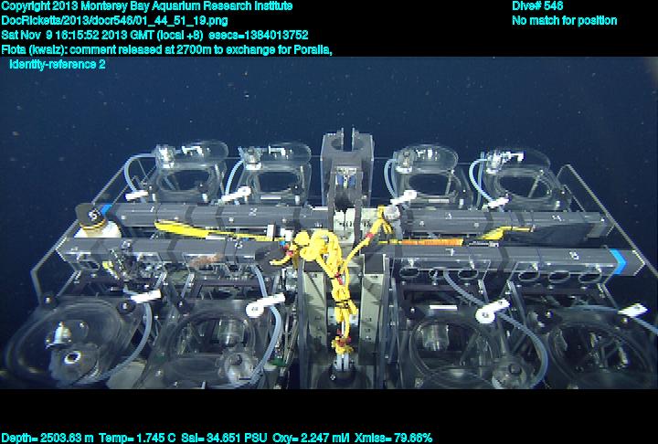Click the 'No match for position' message
Screen dimensions: 658x444
coord(564,21)
